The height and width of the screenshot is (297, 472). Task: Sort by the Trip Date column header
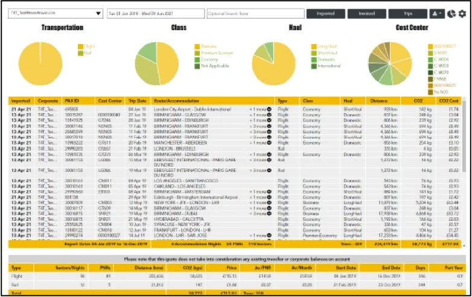coord(138,101)
